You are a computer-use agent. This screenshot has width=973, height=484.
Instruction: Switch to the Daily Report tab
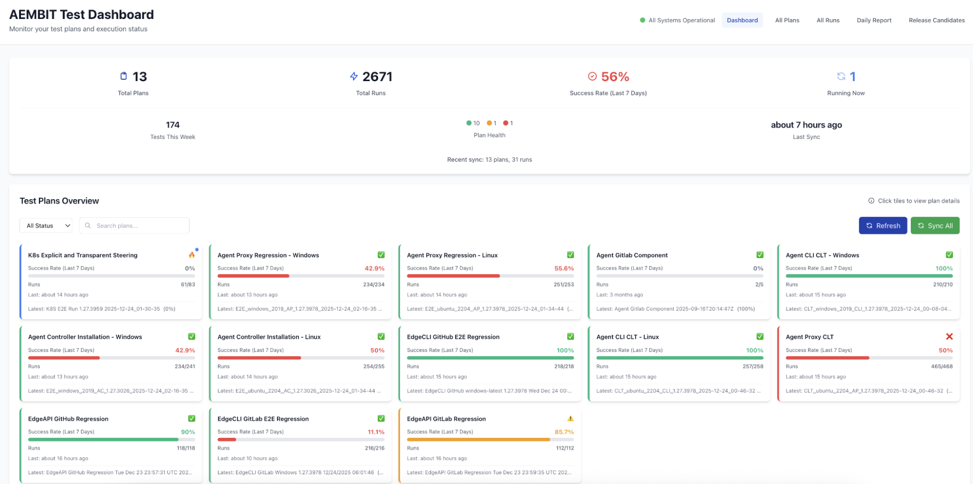click(x=874, y=20)
